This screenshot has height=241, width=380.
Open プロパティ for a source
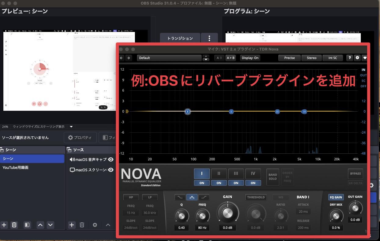tap(80, 137)
